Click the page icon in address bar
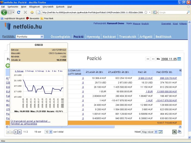The image size is (191, 143). (x=39, y=13)
